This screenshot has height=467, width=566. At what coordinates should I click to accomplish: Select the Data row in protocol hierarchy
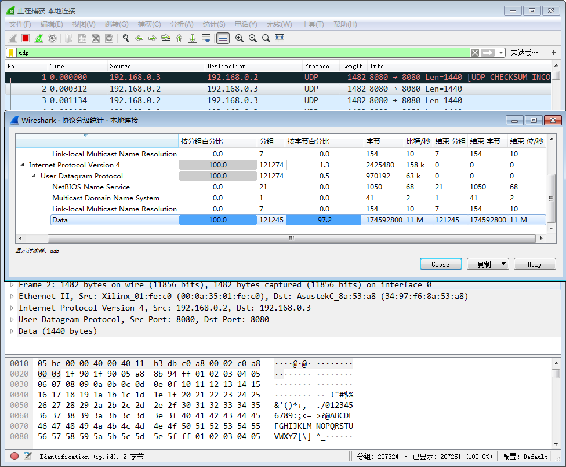click(298, 220)
